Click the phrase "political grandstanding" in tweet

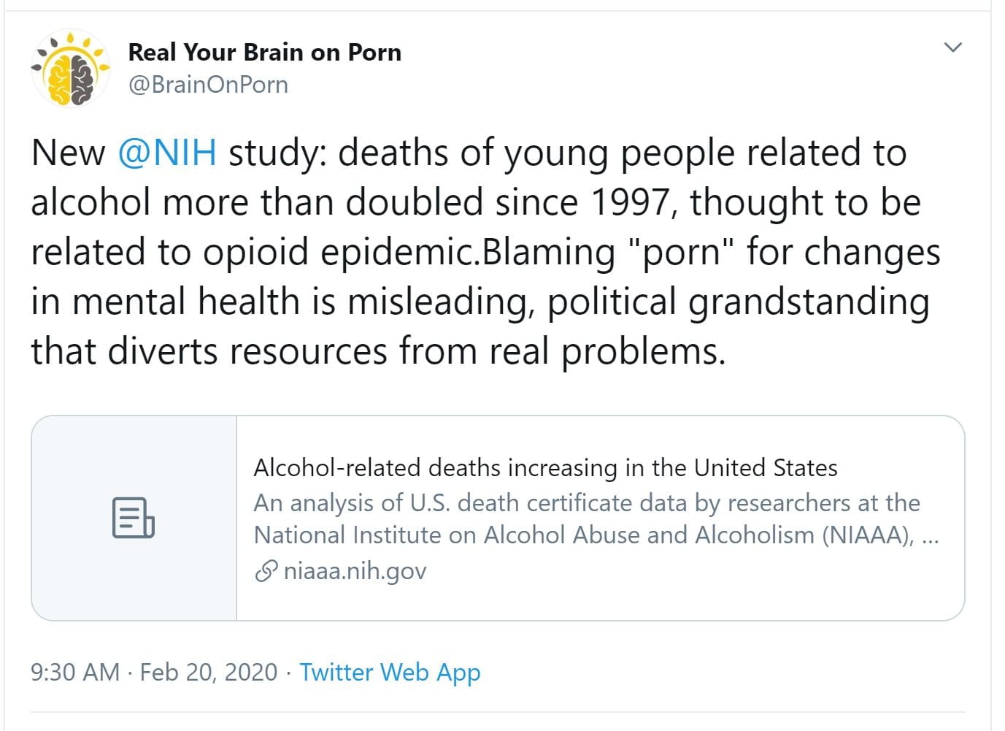click(738, 302)
